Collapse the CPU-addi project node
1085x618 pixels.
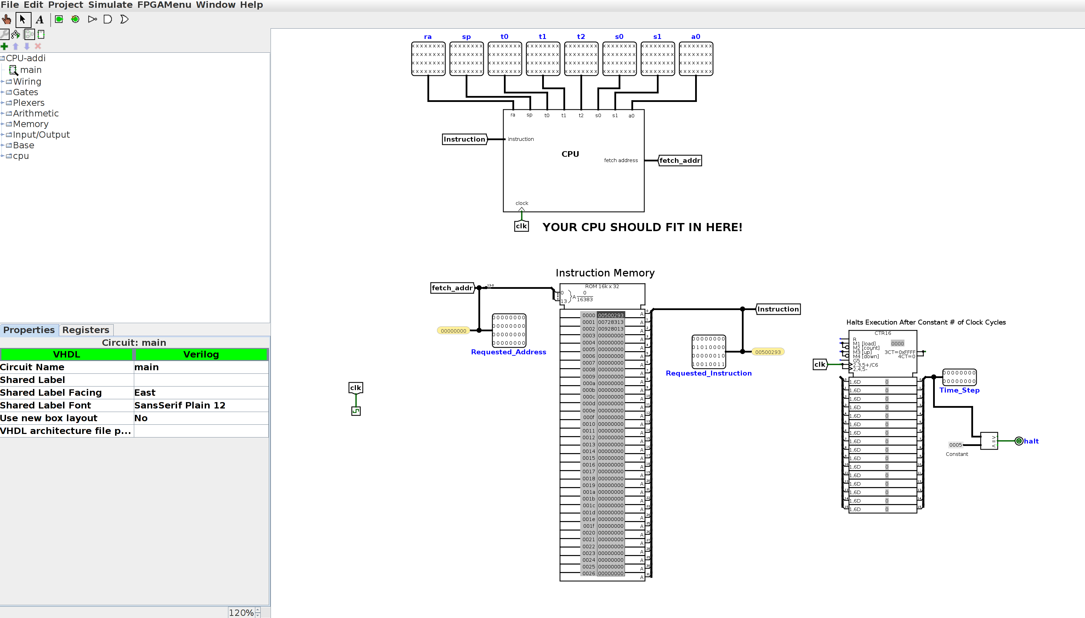tap(2, 58)
